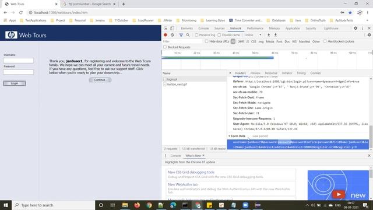Open New WebAuthn tab link
The width and height of the screenshot is (373, 210).
pyautogui.click(x=182, y=184)
